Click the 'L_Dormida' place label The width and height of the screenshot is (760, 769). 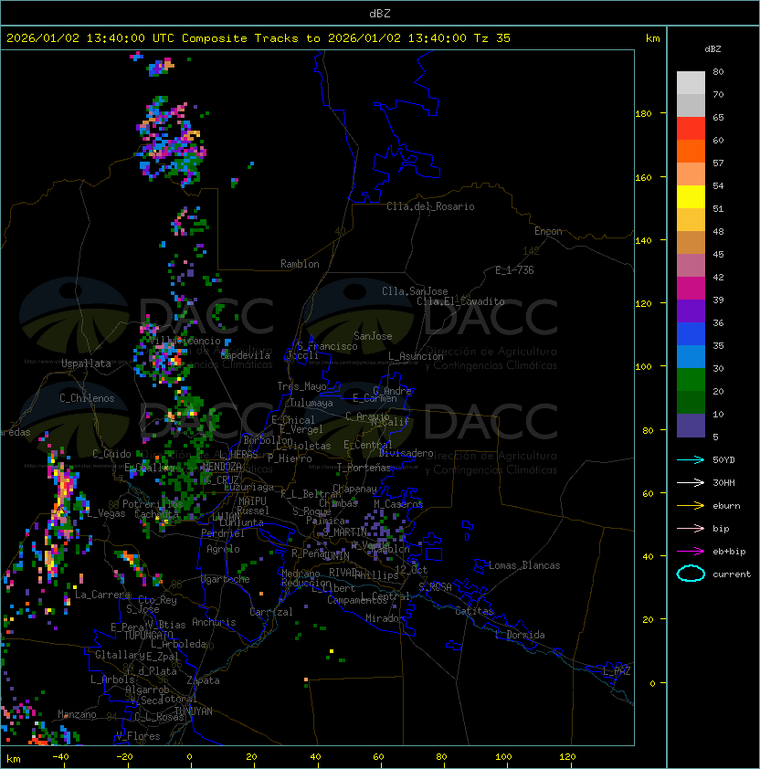[x=520, y=635]
